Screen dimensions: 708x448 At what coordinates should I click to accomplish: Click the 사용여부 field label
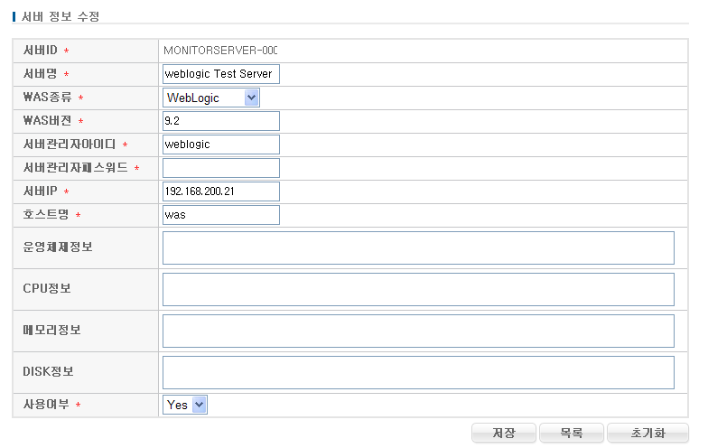coord(47,405)
